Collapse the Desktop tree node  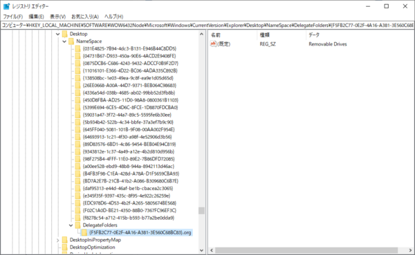click(57, 34)
